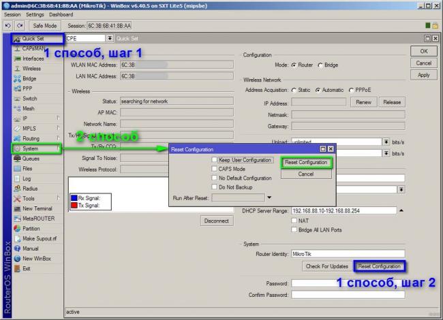Click the DHCP Server Range field
The image size is (443, 320).
click(x=343, y=211)
